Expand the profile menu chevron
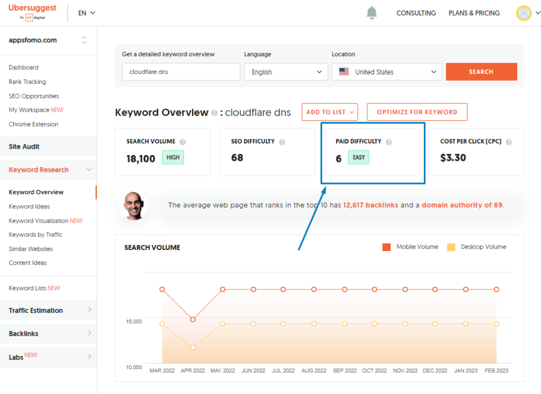Image resolution: width=541 pixels, height=394 pixels. [x=537, y=13]
